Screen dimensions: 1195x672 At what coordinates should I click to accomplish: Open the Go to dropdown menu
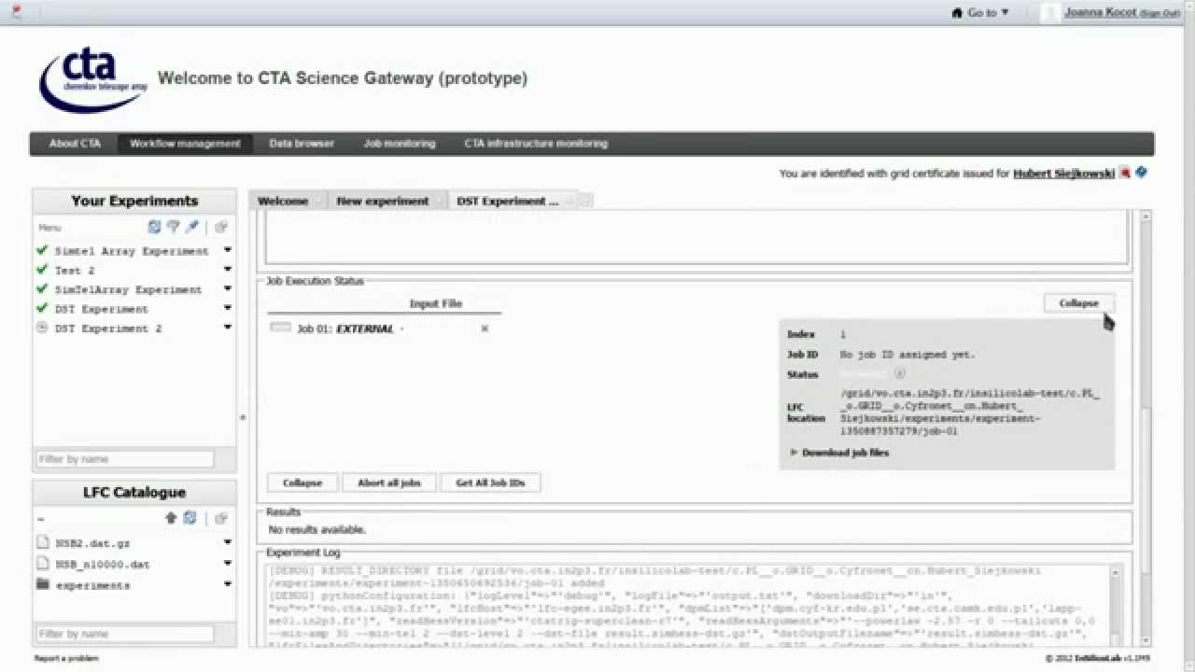point(988,12)
